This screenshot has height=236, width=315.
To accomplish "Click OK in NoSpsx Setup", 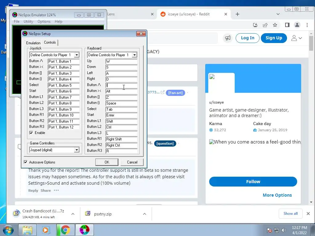I will (107, 162).
